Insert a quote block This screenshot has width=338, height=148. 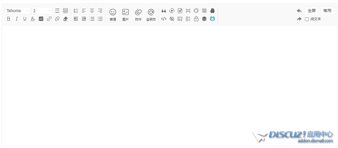pos(164,11)
